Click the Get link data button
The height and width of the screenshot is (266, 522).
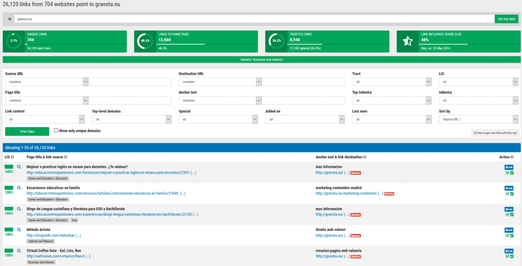click(x=506, y=19)
